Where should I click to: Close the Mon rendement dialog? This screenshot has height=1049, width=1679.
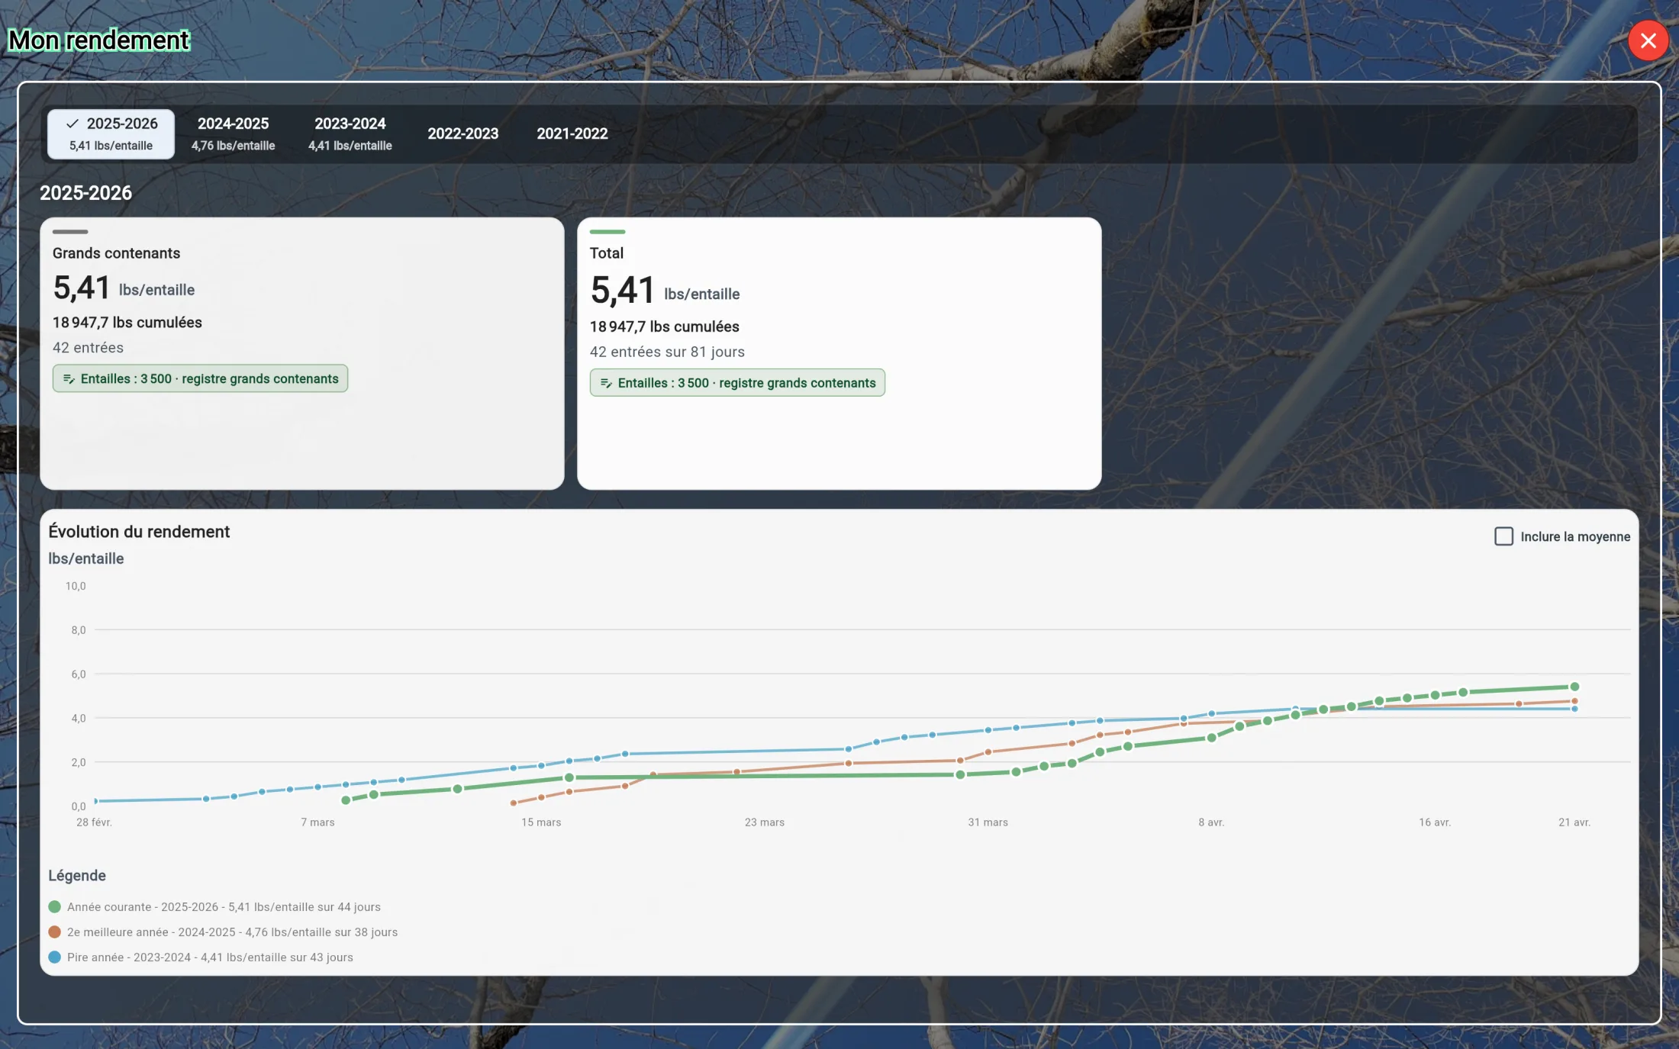click(x=1648, y=40)
